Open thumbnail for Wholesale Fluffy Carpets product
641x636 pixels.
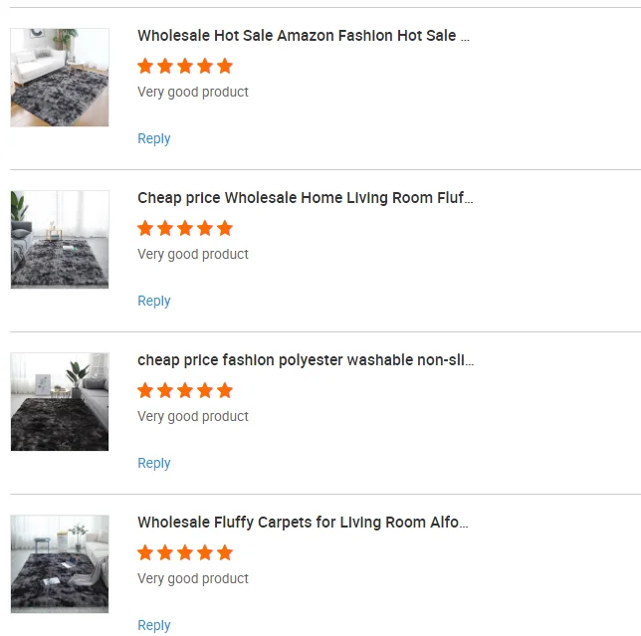point(60,564)
